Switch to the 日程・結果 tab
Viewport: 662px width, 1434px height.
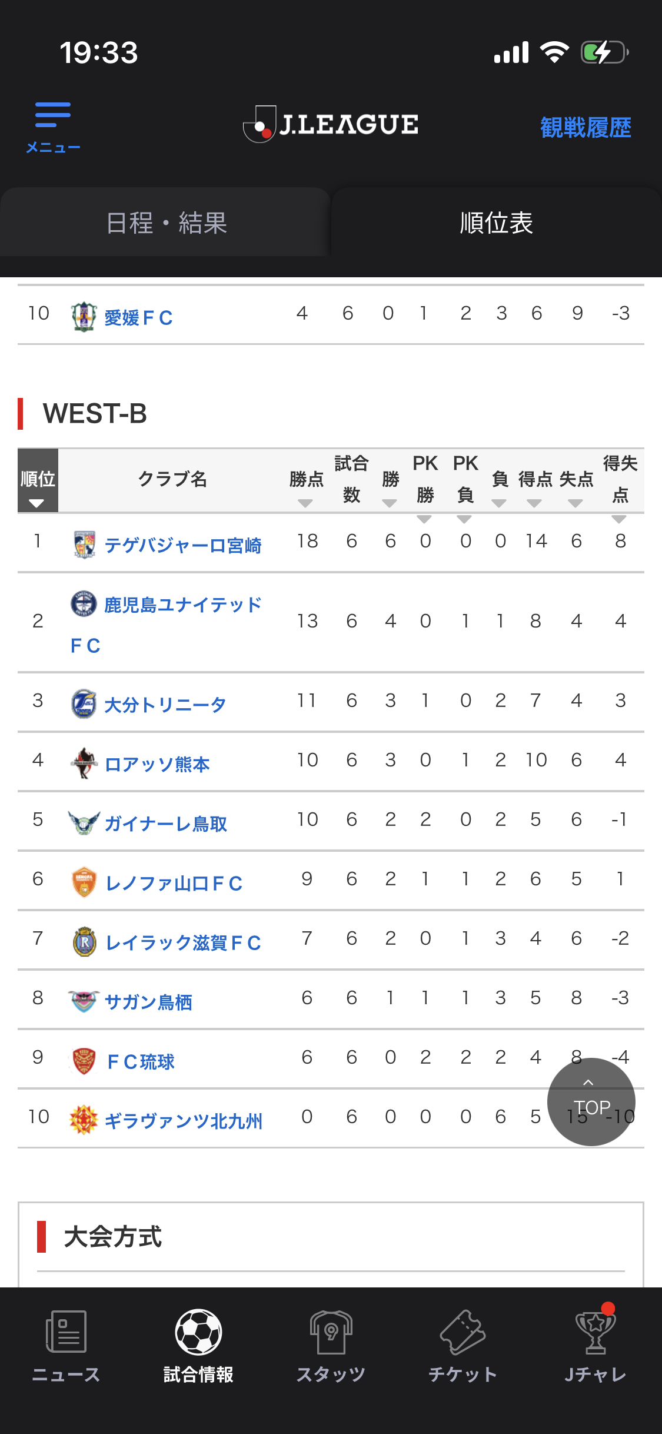(x=166, y=223)
